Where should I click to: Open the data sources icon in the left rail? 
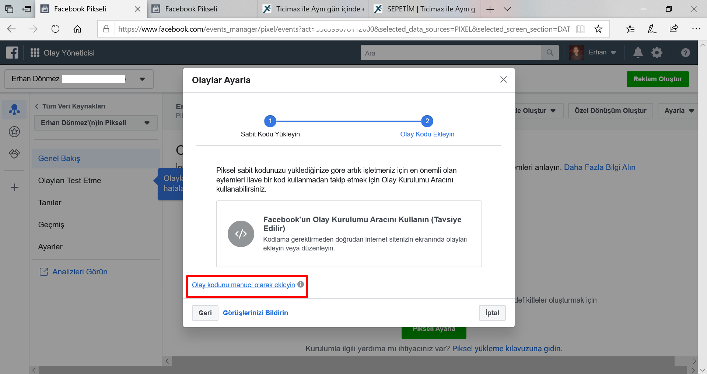coord(14,109)
